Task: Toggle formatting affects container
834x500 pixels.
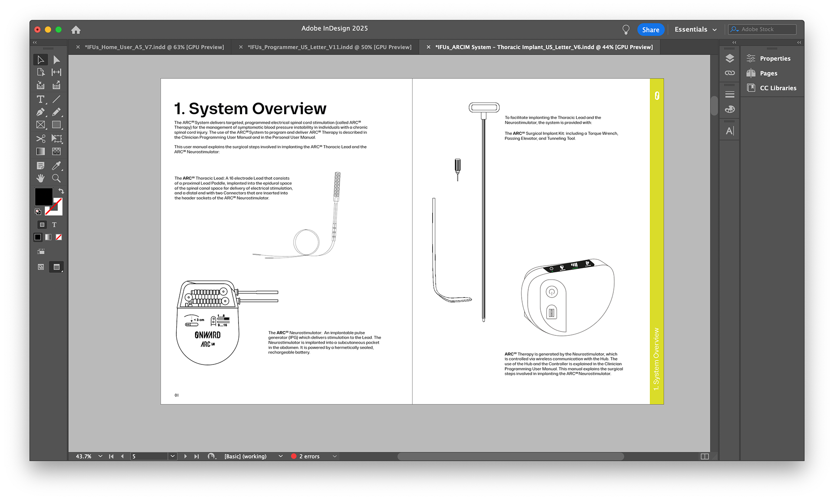Action: coord(42,225)
